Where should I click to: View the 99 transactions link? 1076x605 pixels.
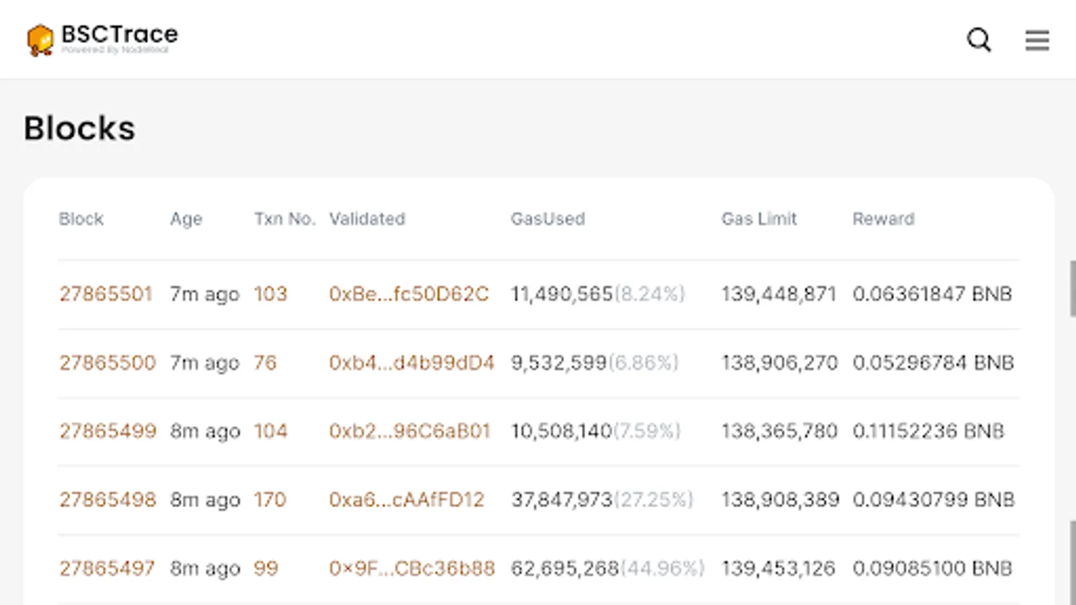266,569
